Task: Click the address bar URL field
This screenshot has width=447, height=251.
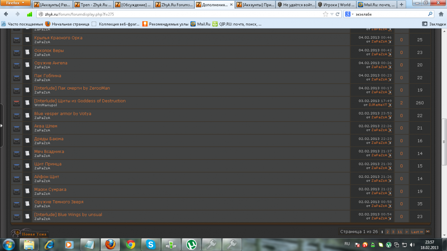Action: point(179,14)
